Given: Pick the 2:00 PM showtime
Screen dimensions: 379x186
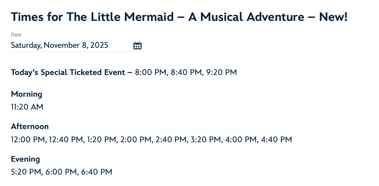Looking at the screenshot, I should point(136,140).
